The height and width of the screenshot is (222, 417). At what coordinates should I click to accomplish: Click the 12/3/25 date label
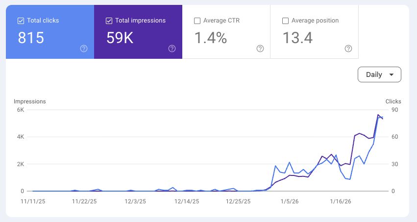[135, 201]
